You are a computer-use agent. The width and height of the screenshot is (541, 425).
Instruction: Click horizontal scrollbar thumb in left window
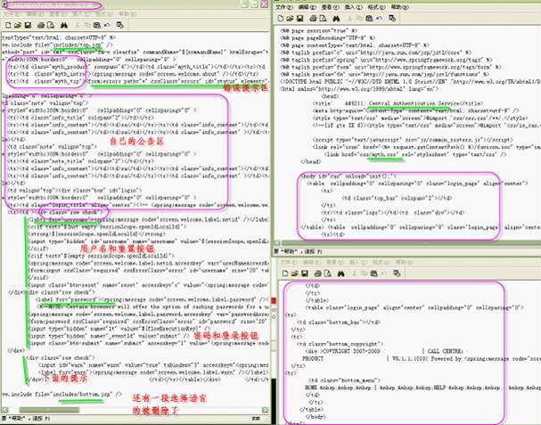tap(49, 410)
